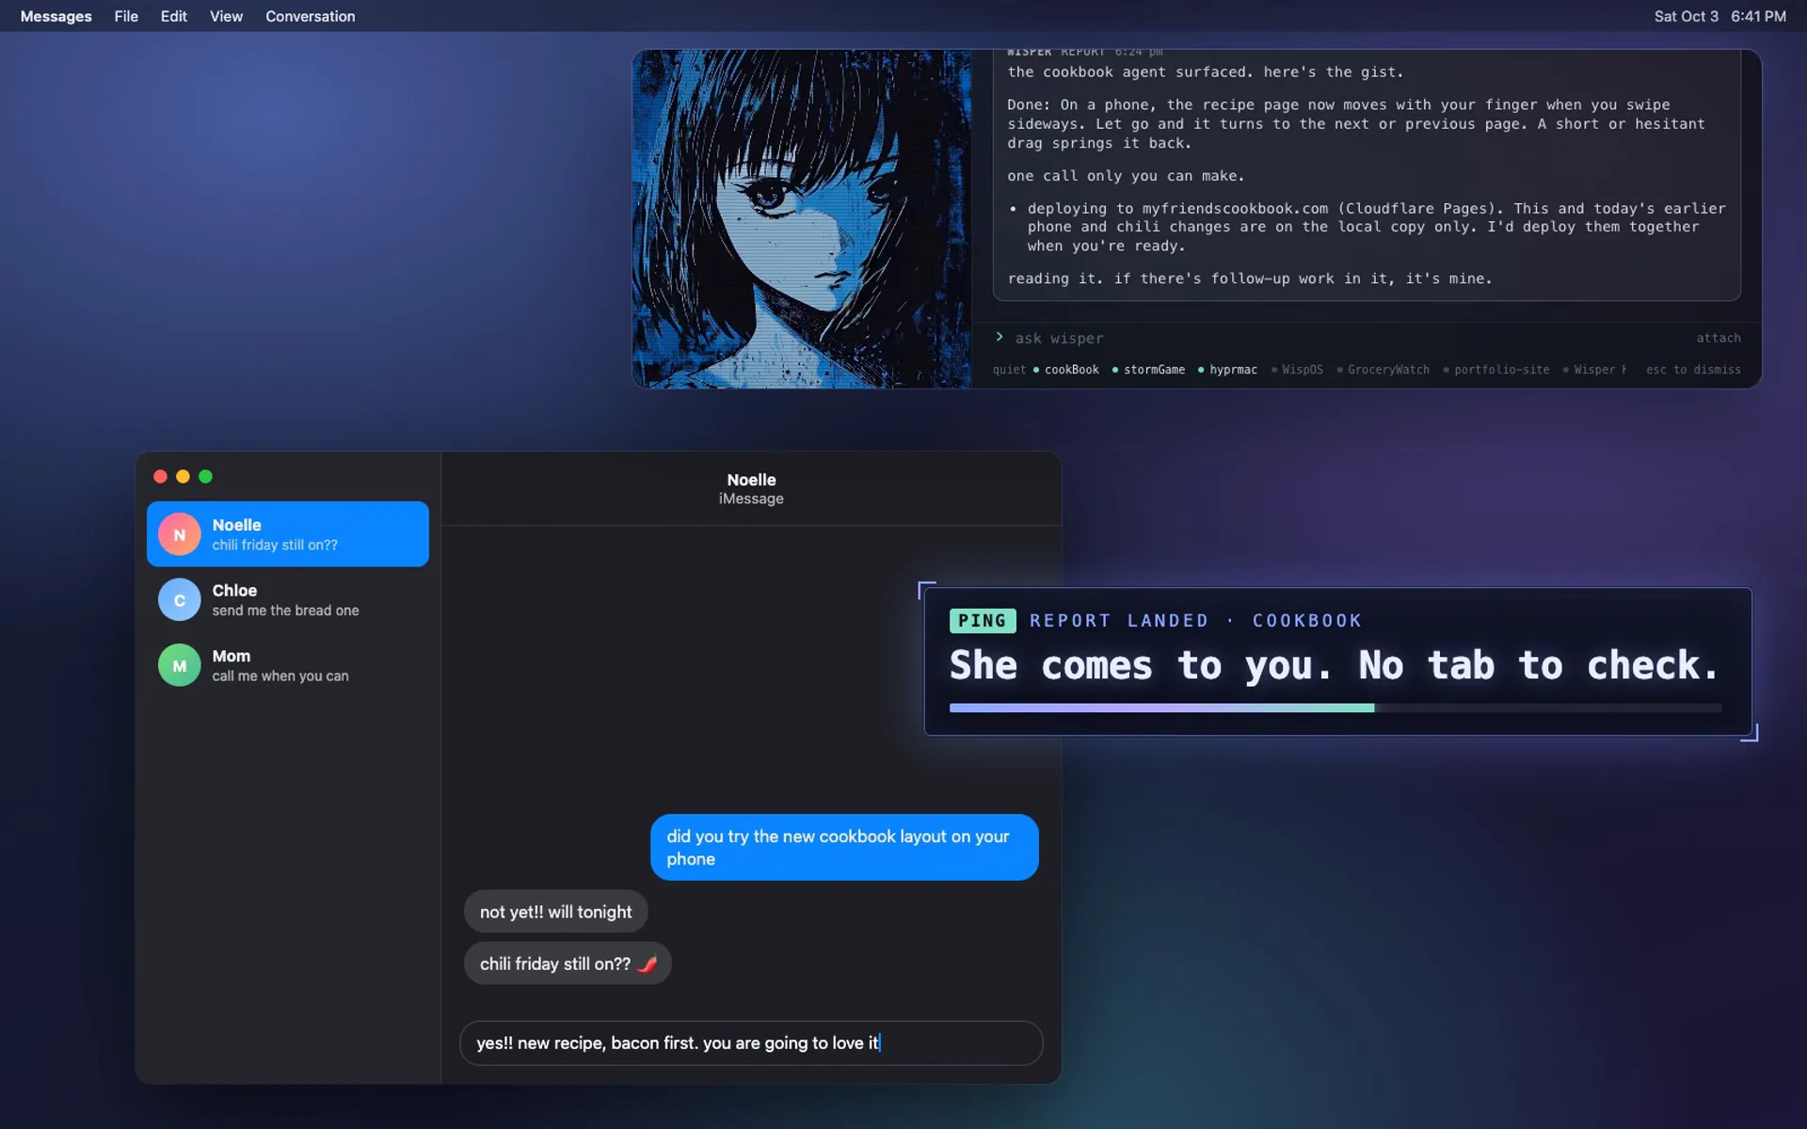Screen dimensions: 1807x1129
Task: Open the Conversation menu
Action: [x=311, y=16]
